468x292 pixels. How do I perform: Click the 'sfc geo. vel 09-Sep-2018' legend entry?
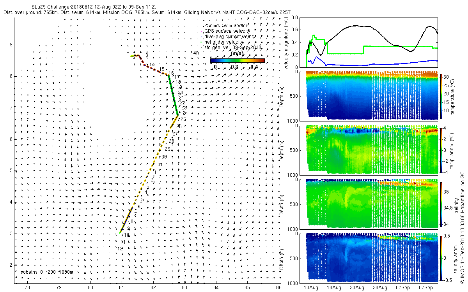coord(230,47)
